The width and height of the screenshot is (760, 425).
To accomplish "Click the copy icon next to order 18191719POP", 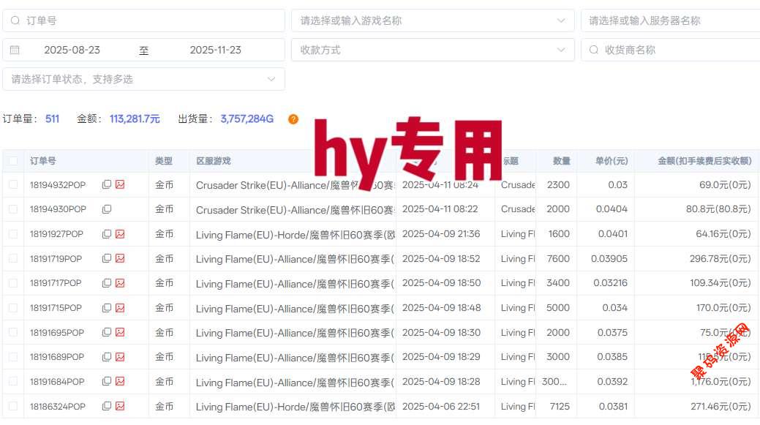I will coord(106,258).
